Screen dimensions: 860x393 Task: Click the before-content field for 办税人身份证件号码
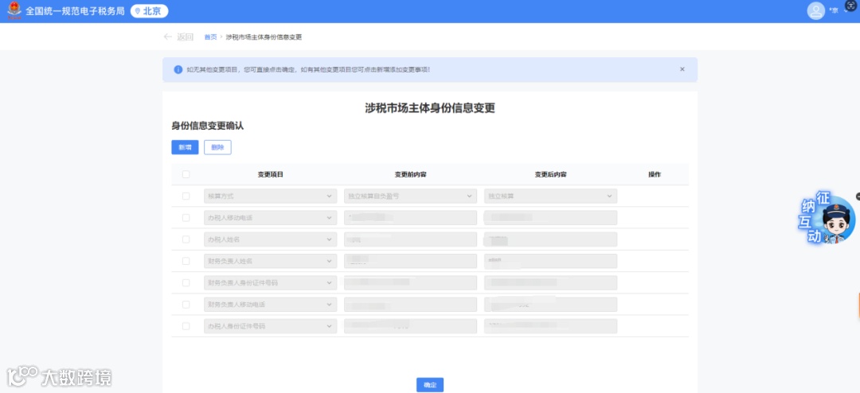tap(410, 326)
